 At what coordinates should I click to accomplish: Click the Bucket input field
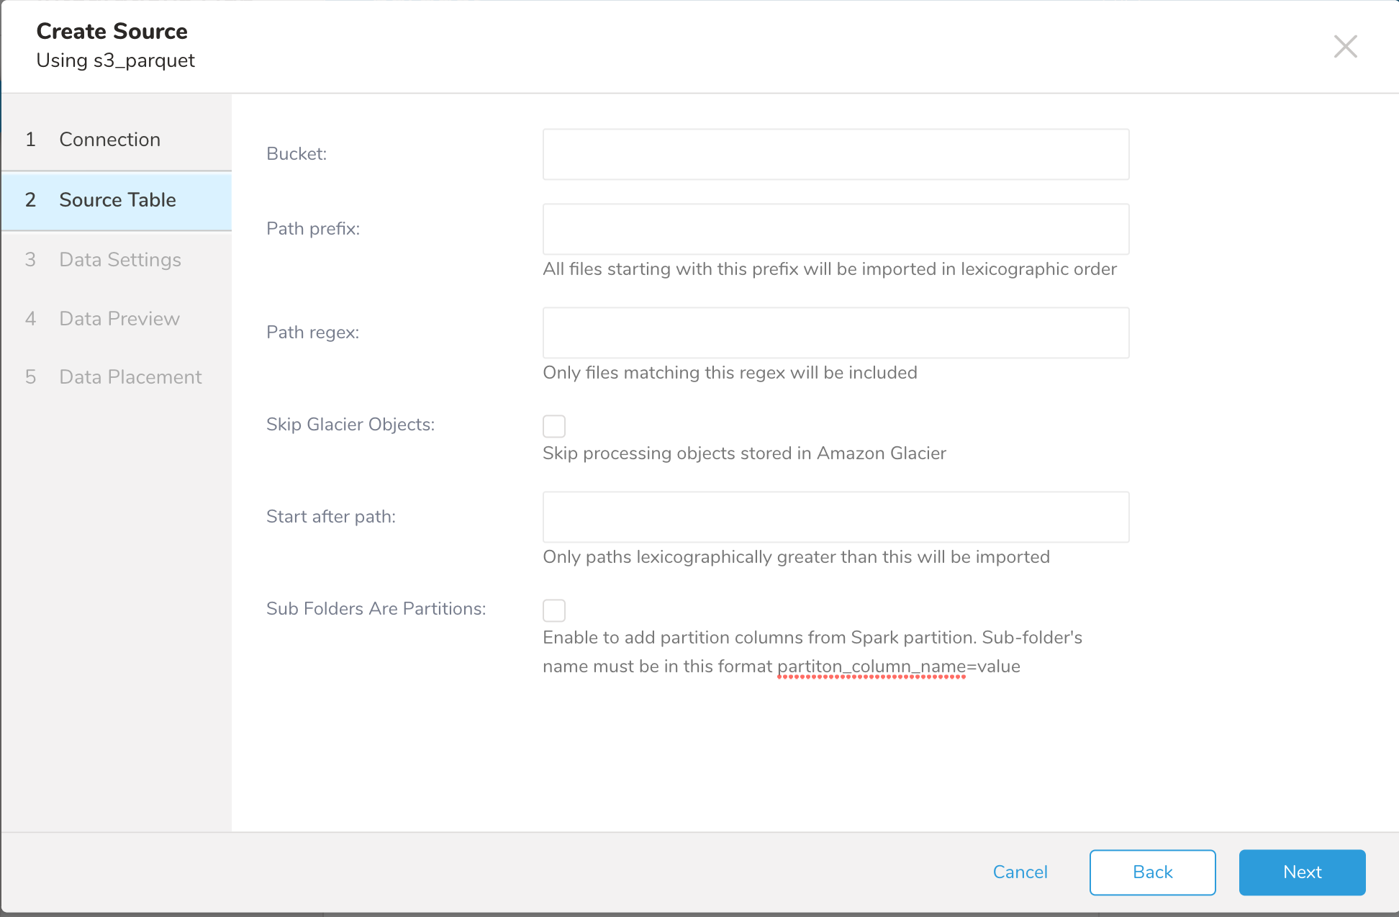[x=835, y=155]
